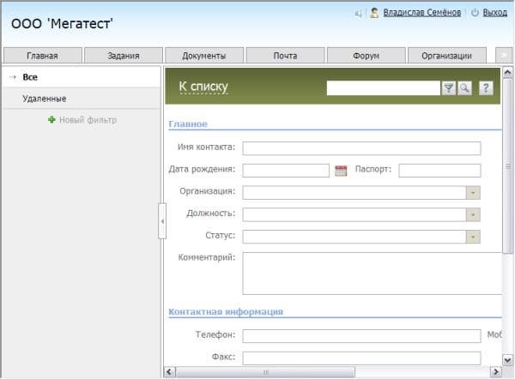The image size is (515, 379).
Task: Focus the Имя контакта field
Action: 361,148
